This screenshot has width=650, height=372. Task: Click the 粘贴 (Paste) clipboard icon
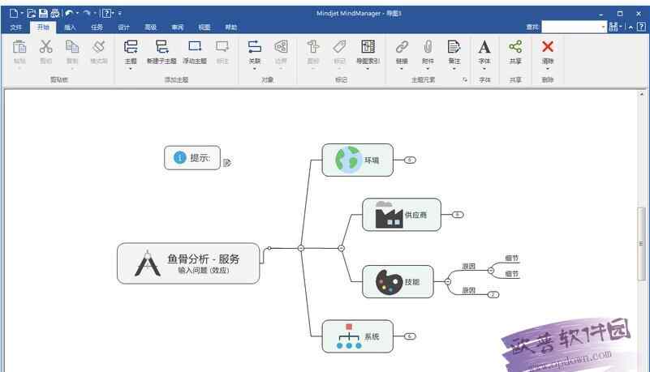tap(19, 47)
